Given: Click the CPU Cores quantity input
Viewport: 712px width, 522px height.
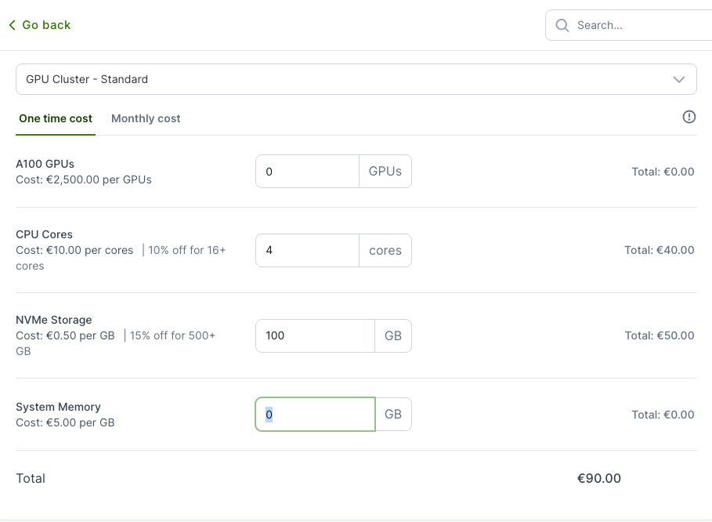Looking at the screenshot, I should [x=307, y=251].
